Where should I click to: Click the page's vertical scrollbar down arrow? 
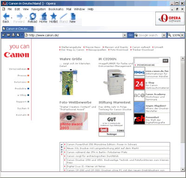tap(183, 170)
